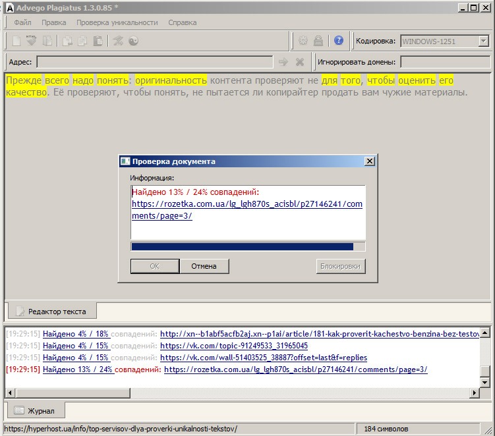The image size is (495, 436).
Task: Click the OK button in dialog
Action: (155, 266)
